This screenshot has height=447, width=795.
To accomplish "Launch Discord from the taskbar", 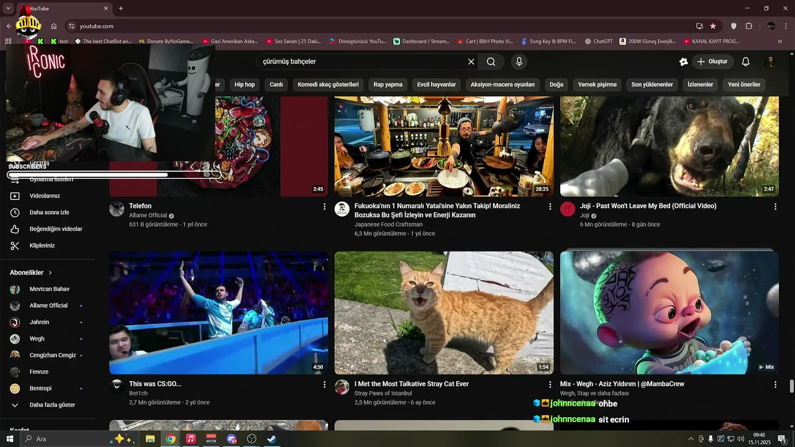I will [232, 439].
